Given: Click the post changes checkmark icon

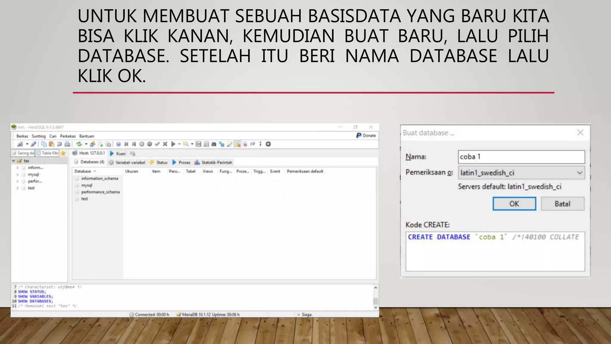Looking at the screenshot, I should pos(157,144).
